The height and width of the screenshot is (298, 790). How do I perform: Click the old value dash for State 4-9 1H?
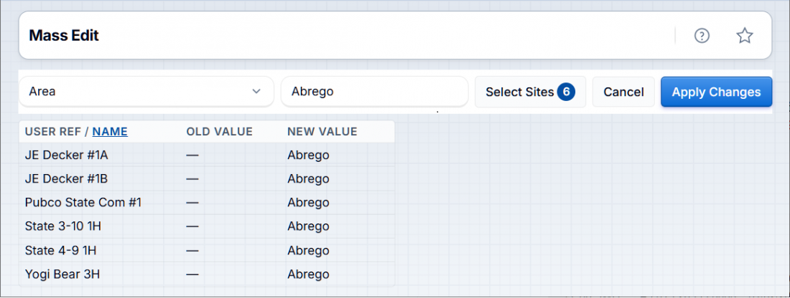pos(192,250)
